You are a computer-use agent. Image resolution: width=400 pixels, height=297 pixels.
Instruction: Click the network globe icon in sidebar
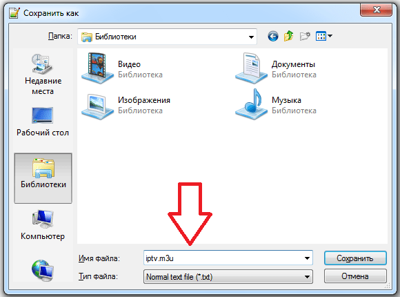[x=43, y=271]
